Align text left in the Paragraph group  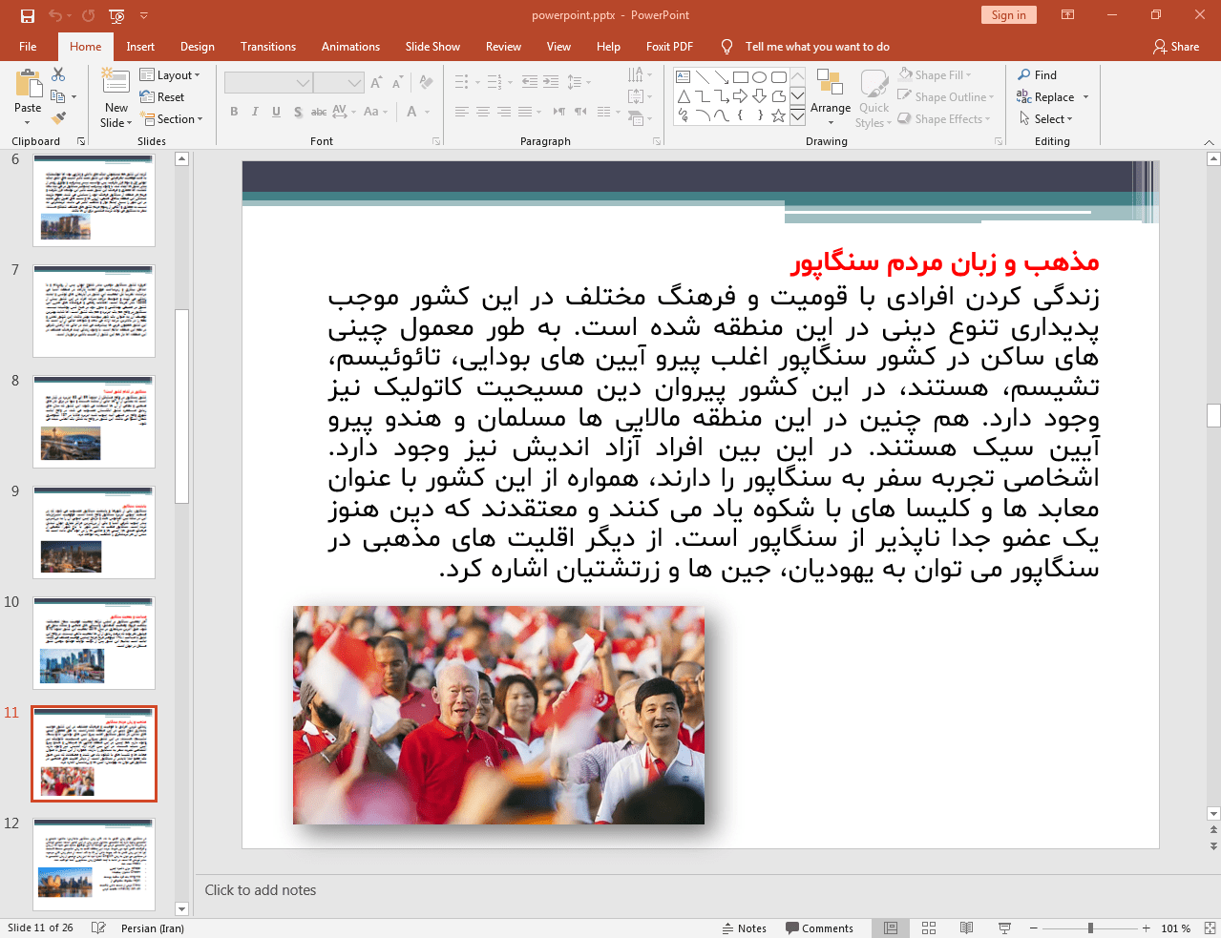pyautogui.click(x=462, y=112)
